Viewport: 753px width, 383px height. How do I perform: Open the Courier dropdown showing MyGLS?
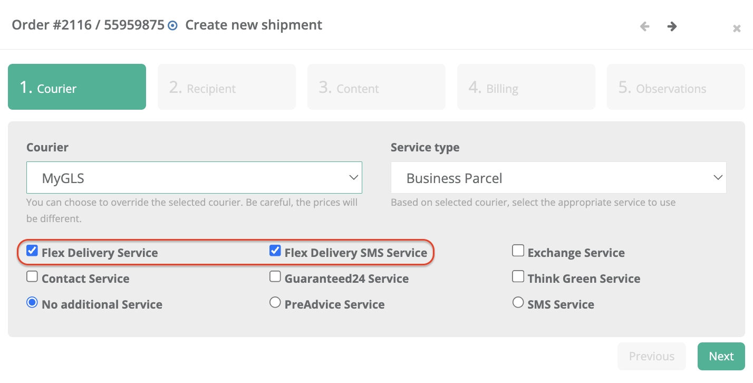(194, 178)
